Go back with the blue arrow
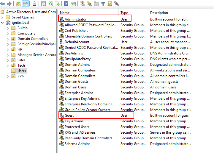The width and height of the screenshot is (214, 153). click(2, 4)
